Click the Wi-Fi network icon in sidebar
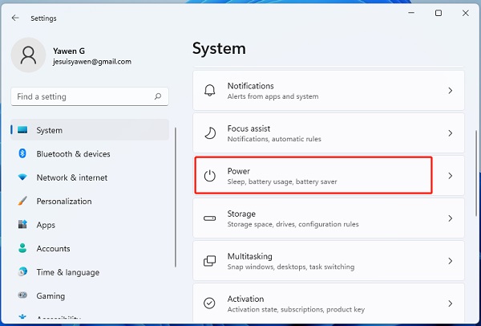The width and height of the screenshot is (481, 326). (22, 177)
